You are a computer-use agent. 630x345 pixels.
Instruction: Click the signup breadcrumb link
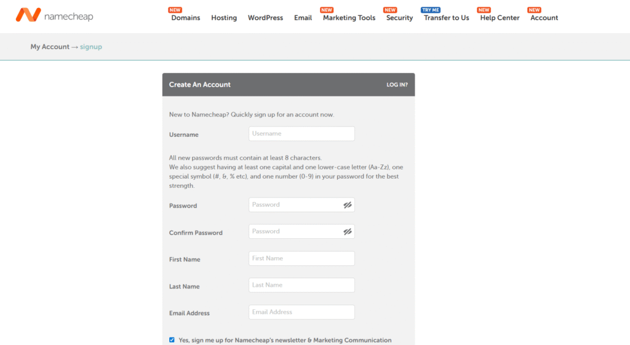(x=91, y=47)
